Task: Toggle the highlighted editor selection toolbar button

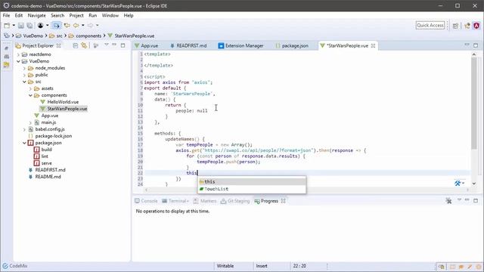Action: click(56, 25)
